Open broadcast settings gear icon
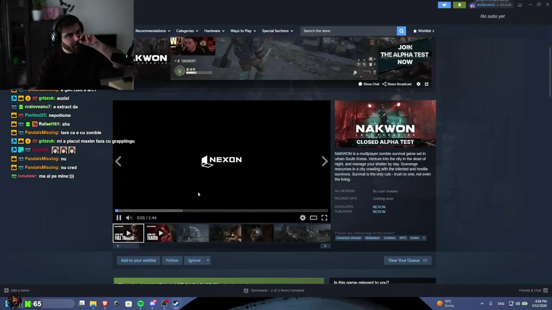The width and height of the screenshot is (552, 310). 418,84
